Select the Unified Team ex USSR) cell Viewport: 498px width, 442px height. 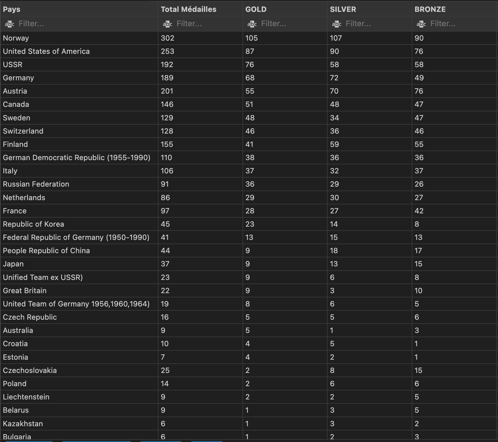tap(79, 277)
